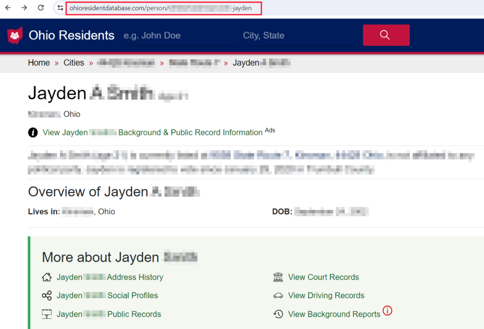Click the car icon for Driving Records

pos(278,295)
